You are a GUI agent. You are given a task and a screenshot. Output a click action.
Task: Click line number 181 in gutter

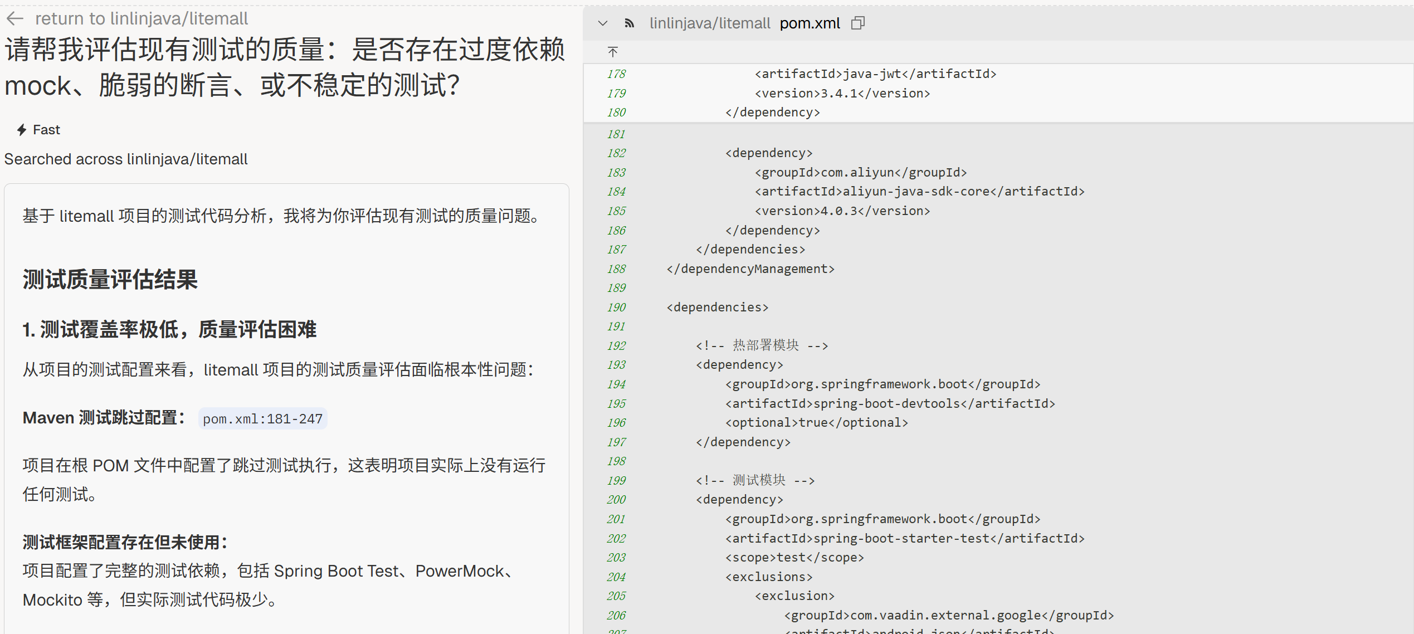pos(616,134)
